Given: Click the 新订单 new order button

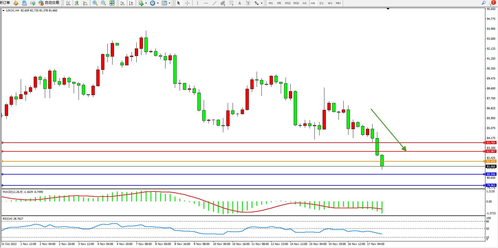Looking at the screenshot, I should point(5,3).
